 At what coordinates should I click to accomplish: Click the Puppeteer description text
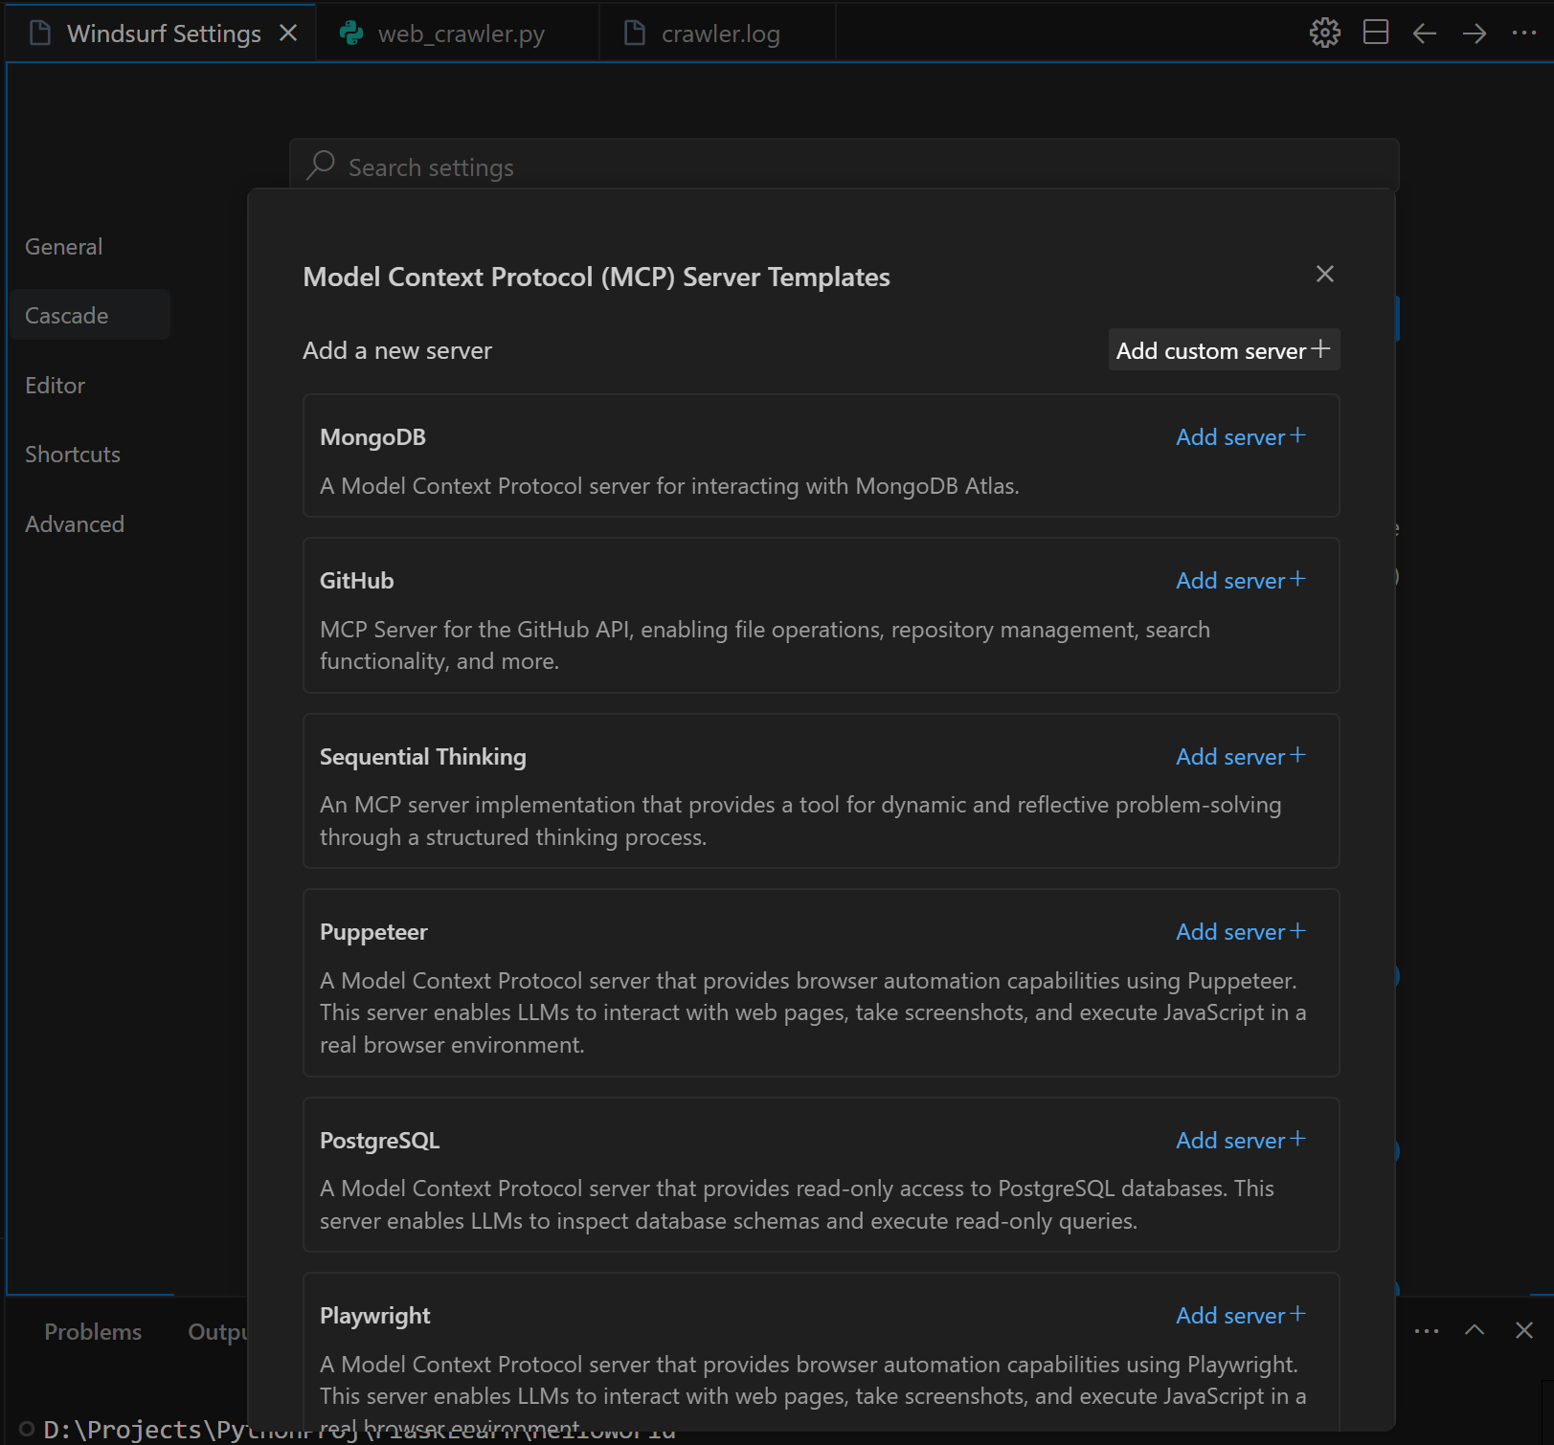coord(813,1012)
